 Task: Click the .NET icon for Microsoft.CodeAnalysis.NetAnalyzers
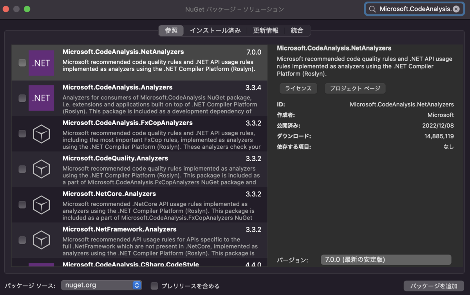click(41, 63)
